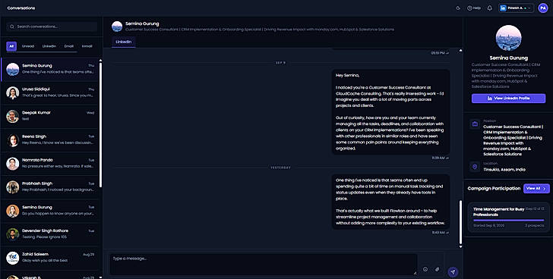Image resolution: width=553 pixels, height=279 pixels.
Task: Open Zahid Saleem conversation
Action: (50, 258)
